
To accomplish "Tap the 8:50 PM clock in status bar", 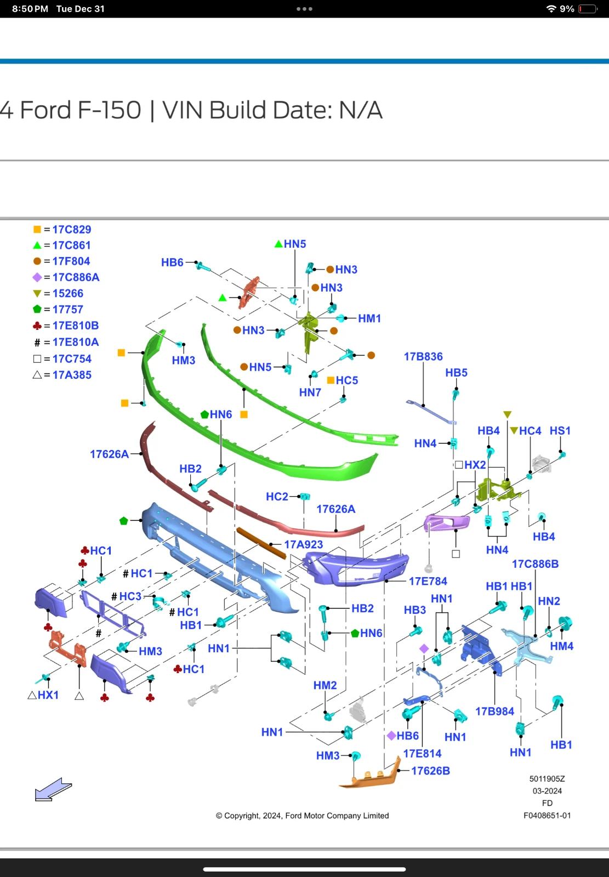I will click(30, 9).
